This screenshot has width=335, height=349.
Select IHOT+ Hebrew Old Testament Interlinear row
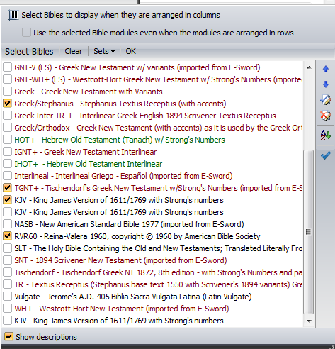tap(153, 164)
